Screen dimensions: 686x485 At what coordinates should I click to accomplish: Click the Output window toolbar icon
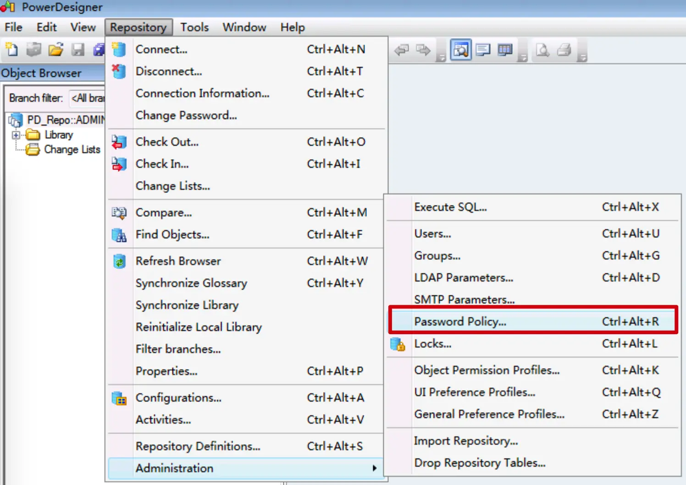(483, 50)
